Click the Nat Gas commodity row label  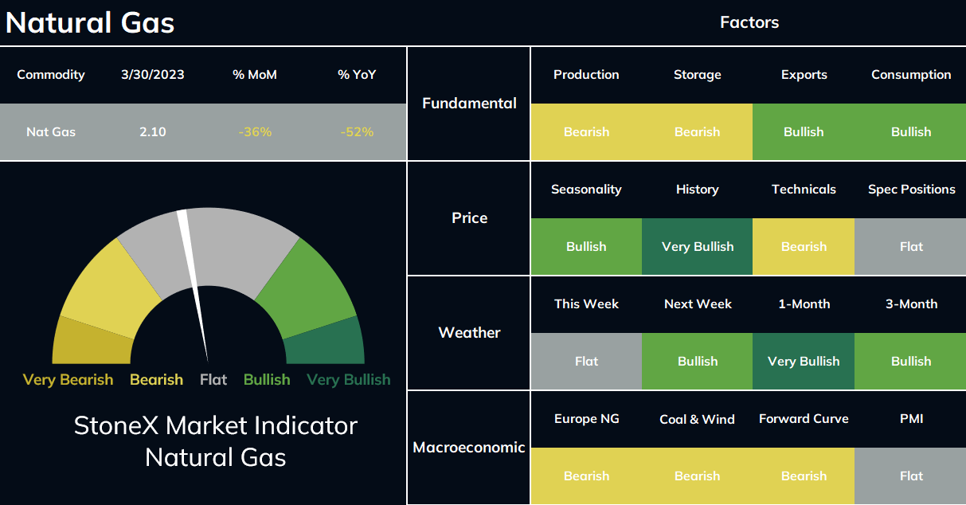(51, 132)
